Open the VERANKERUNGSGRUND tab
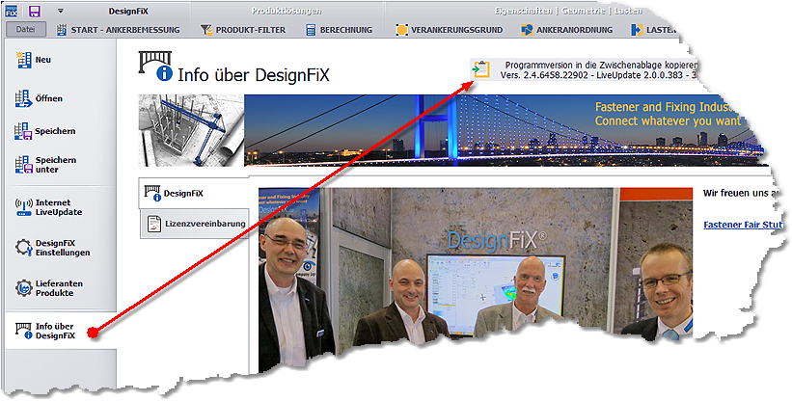Image resolution: width=792 pixels, height=401 pixels. click(x=450, y=30)
